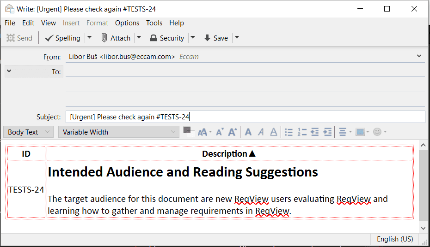430x247 pixels.
Task: Open Spelling language dropdown arrow
Action: click(89, 38)
